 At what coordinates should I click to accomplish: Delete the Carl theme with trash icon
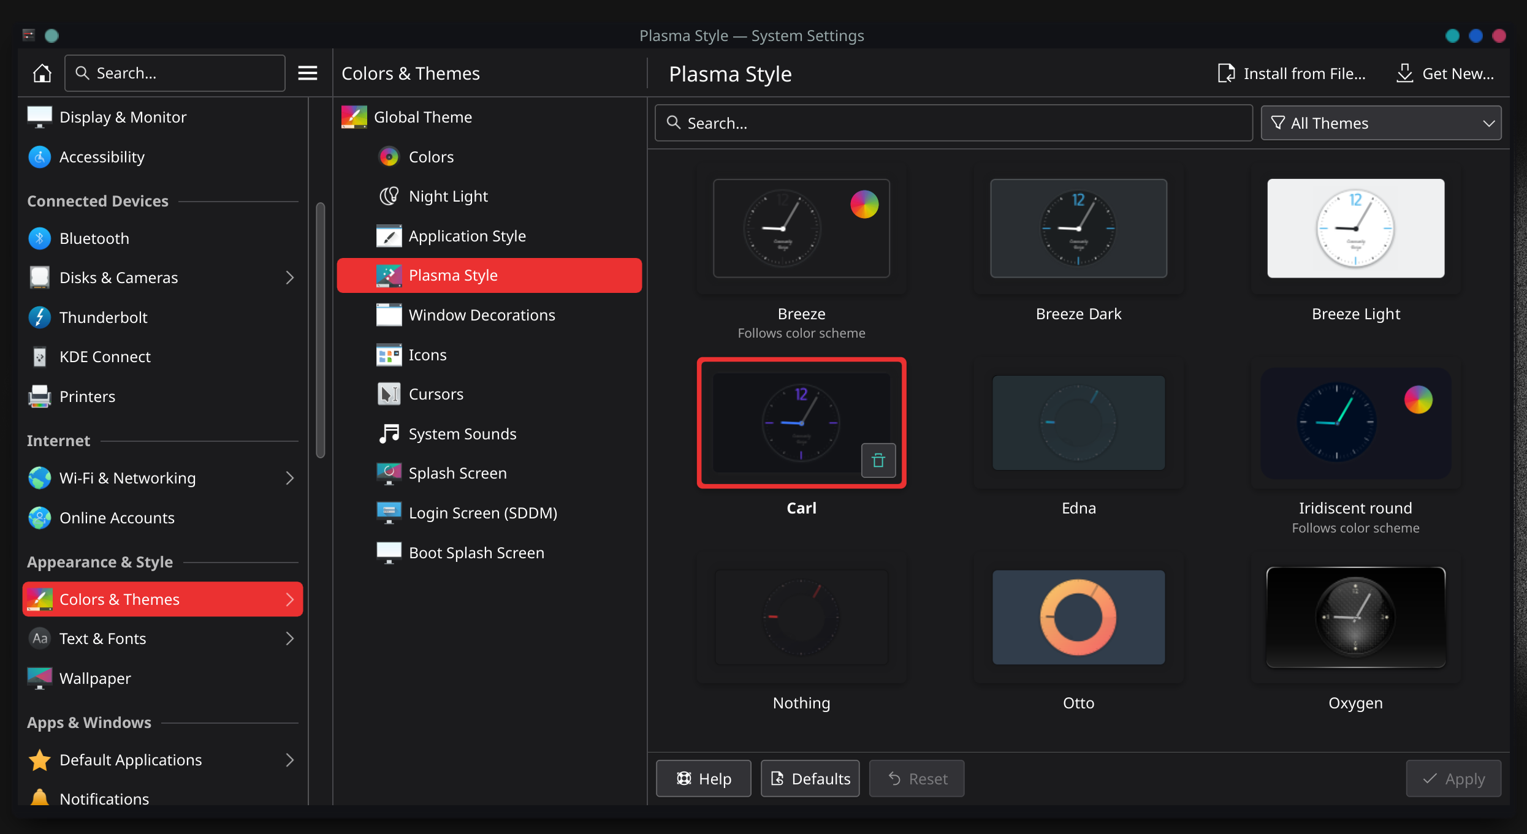(878, 460)
